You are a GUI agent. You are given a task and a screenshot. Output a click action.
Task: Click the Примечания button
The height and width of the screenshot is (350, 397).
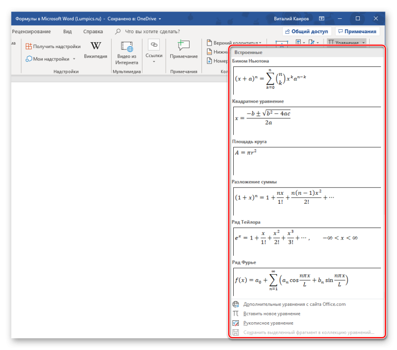click(x=357, y=31)
